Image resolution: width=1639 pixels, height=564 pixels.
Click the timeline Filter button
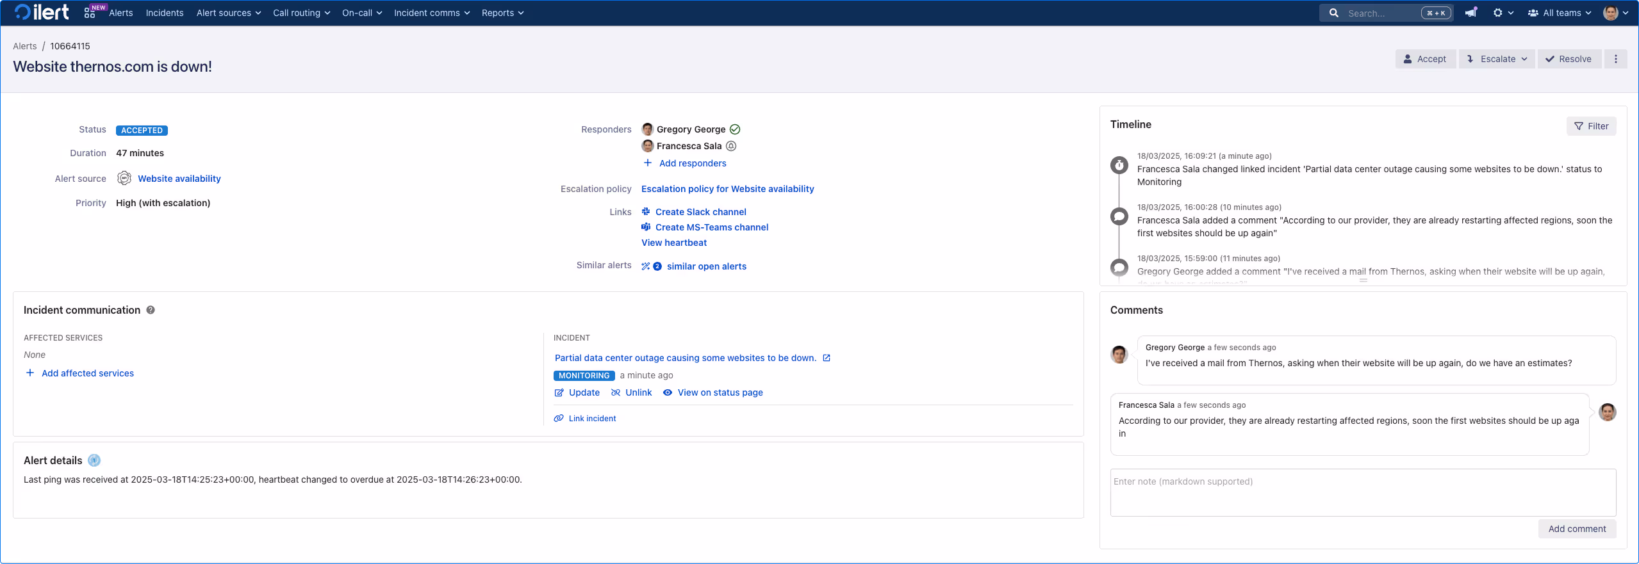[x=1591, y=126]
